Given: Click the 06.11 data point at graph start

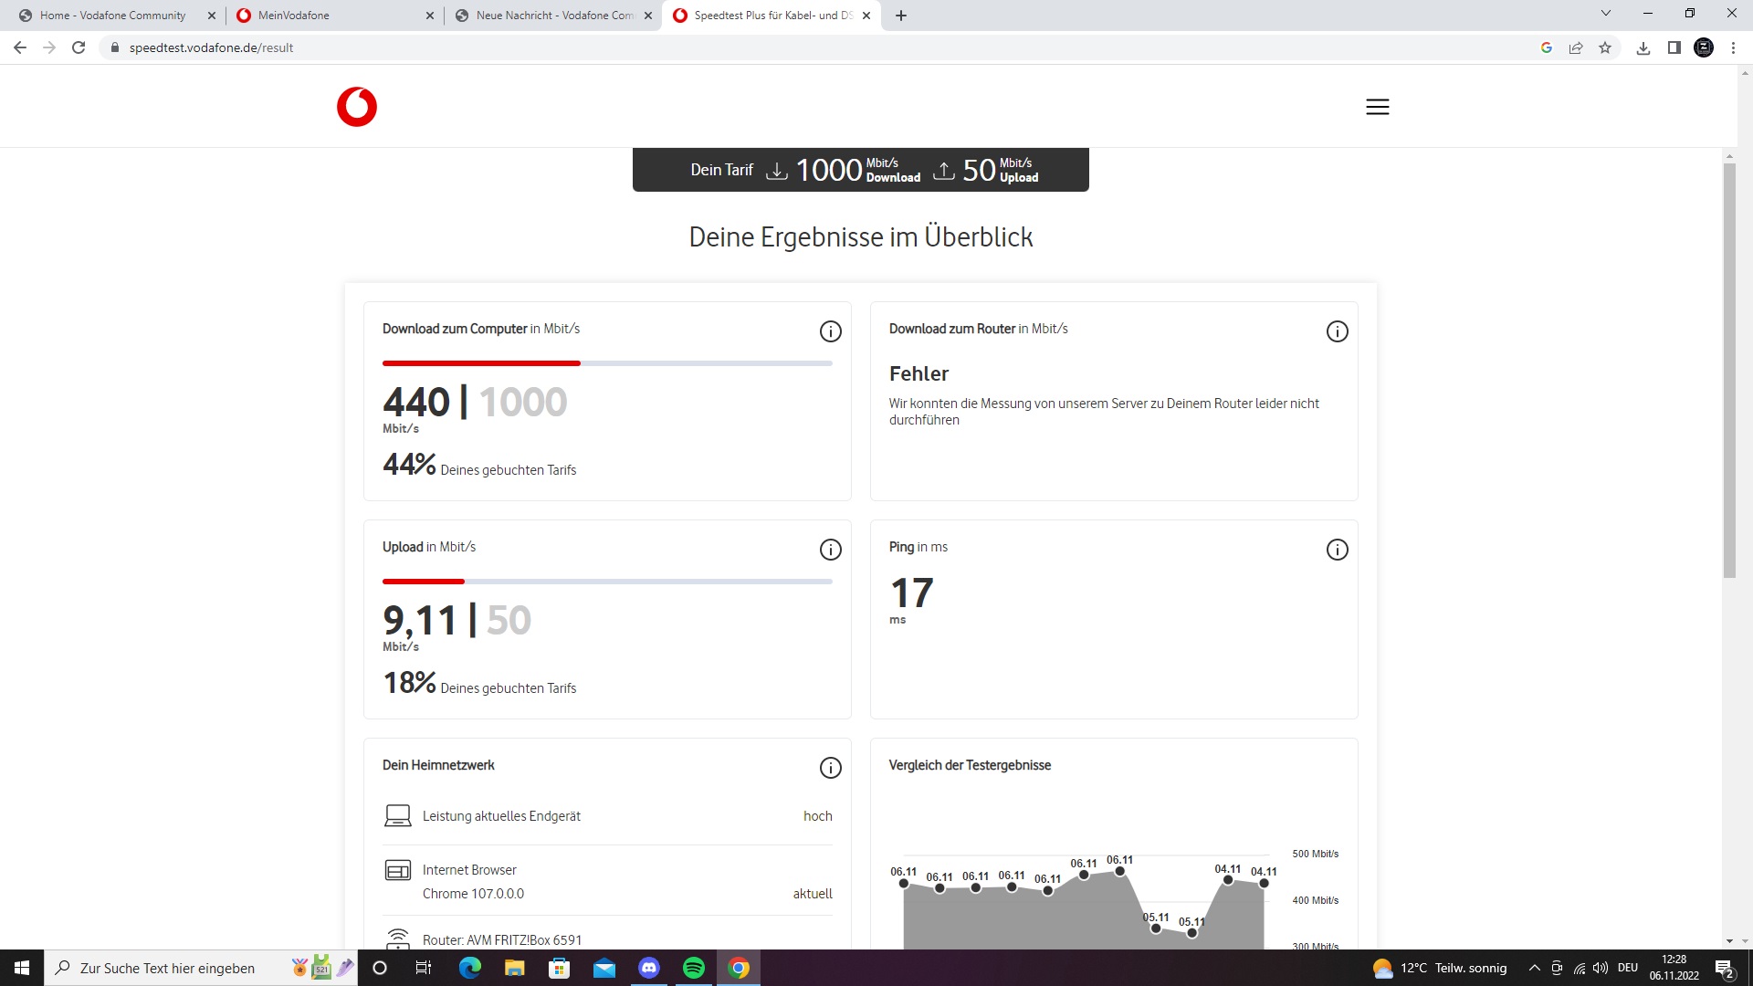Looking at the screenshot, I should (904, 883).
